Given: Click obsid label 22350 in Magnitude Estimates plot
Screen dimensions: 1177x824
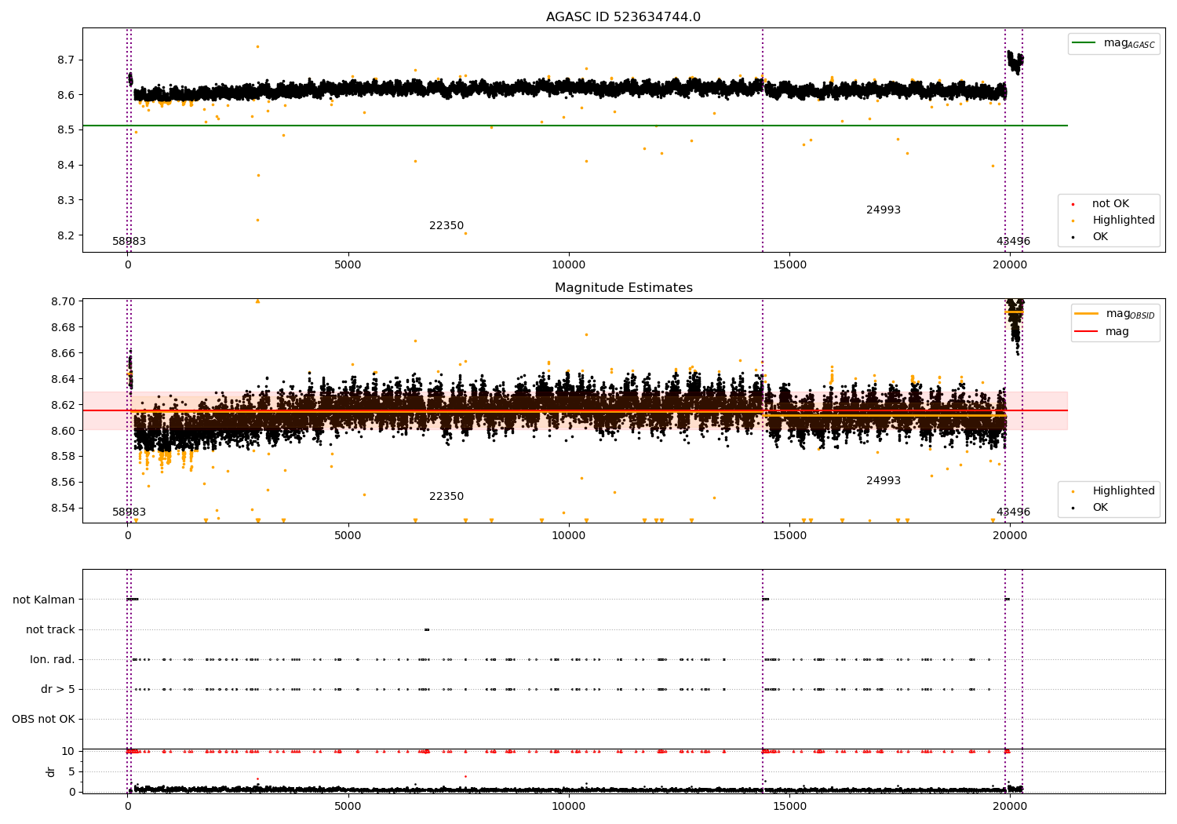Looking at the screenshot, I should 446,497.
